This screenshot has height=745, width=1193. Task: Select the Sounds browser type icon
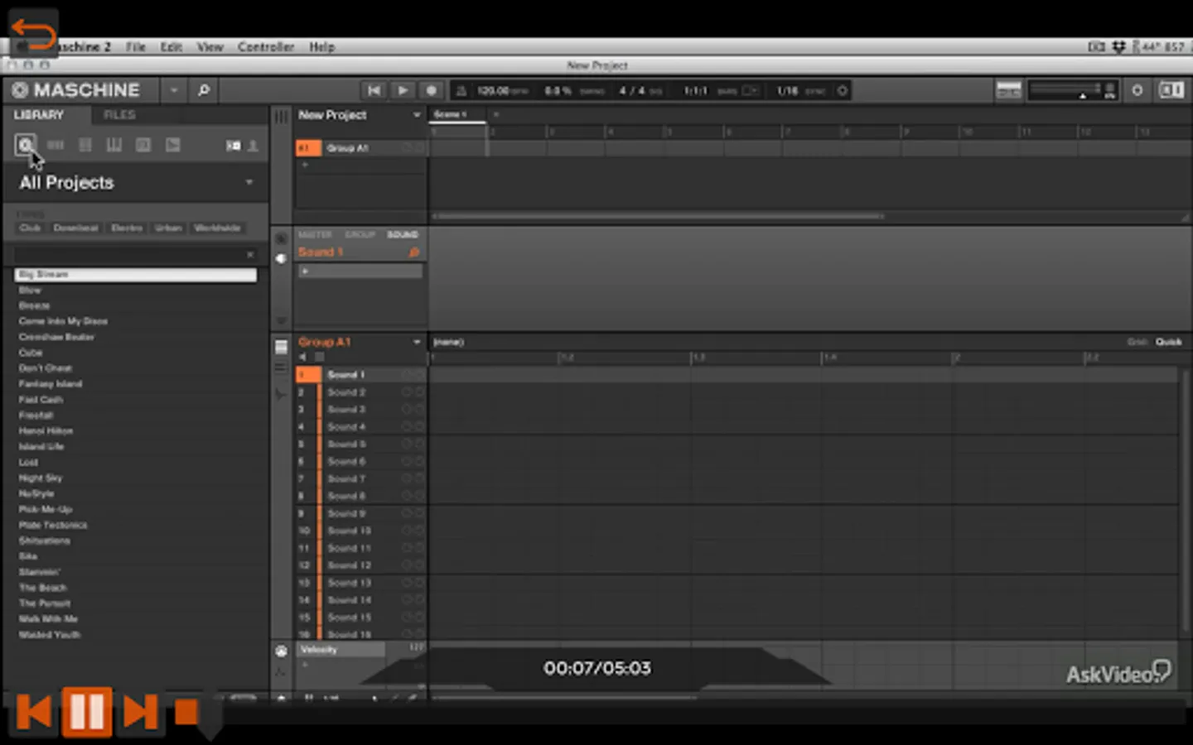click(85, 145)
